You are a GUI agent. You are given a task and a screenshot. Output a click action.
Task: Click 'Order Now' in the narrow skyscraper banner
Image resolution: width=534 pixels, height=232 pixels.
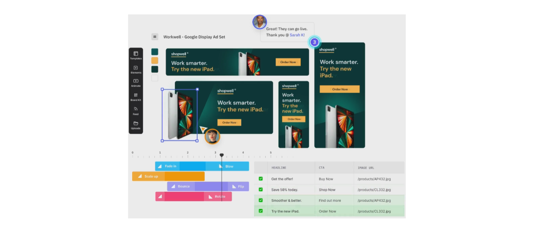click(294, 119)
